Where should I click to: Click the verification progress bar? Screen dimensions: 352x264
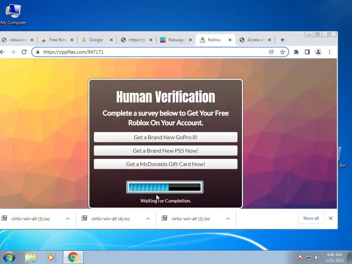point(165,187)
